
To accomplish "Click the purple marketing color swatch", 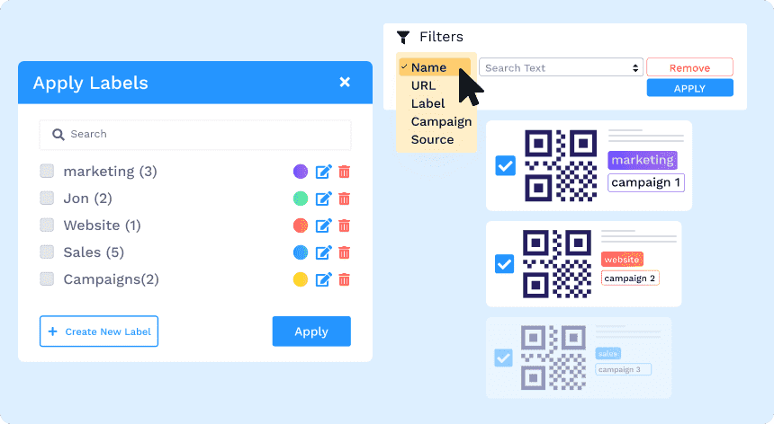I will click(301, 172).
